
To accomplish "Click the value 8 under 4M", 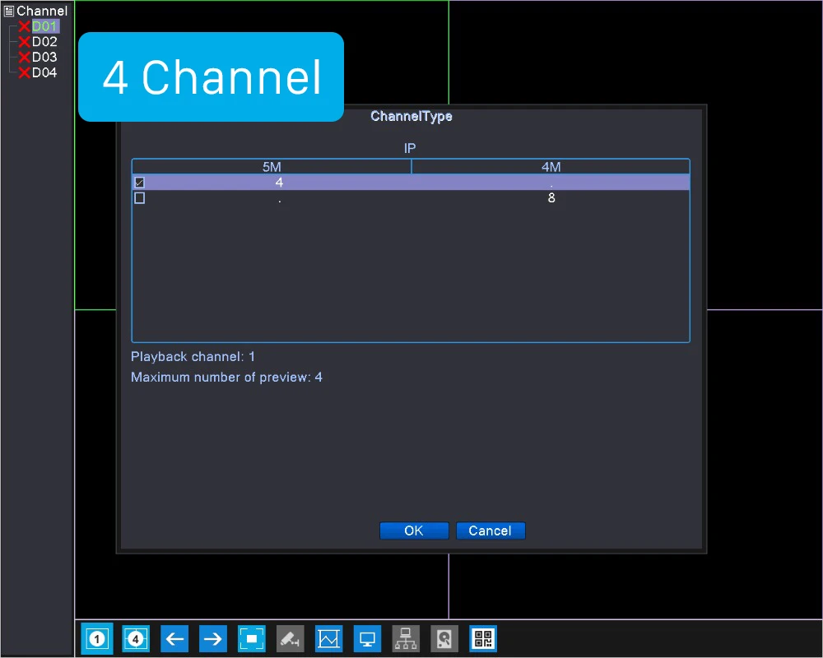I will 551,198.
